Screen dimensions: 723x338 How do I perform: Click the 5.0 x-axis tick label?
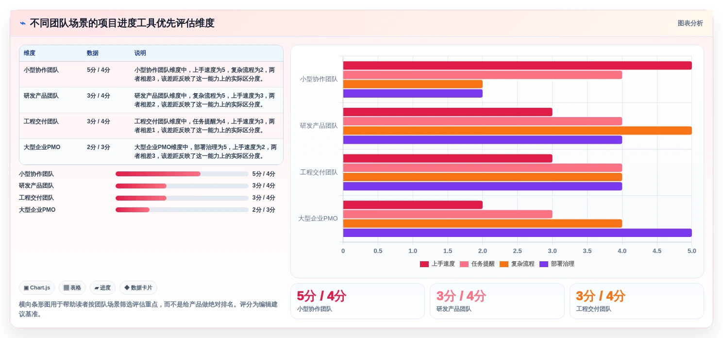[x=692, y=251]
